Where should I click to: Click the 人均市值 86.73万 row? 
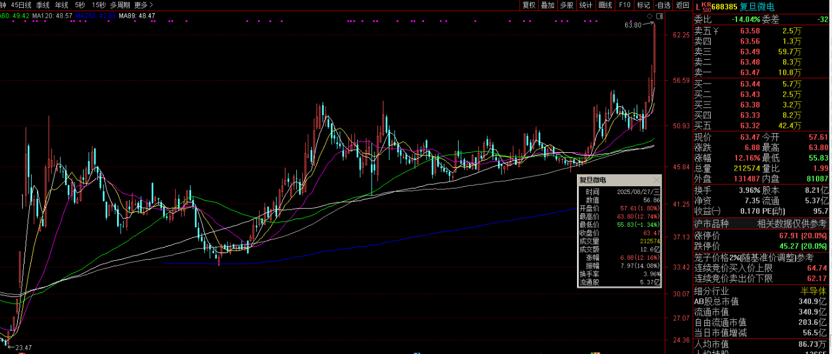click(x=762, y=344)
